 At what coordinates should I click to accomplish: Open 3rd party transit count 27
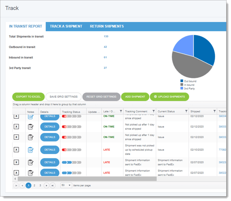click(x=105, y=68)
